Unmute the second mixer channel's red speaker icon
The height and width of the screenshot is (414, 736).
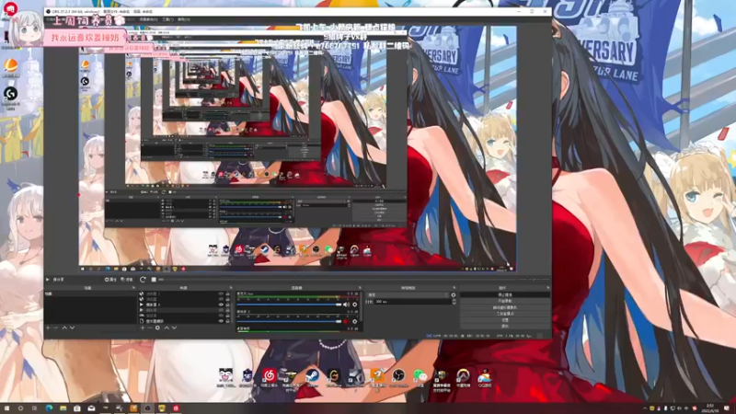point(347,321)
